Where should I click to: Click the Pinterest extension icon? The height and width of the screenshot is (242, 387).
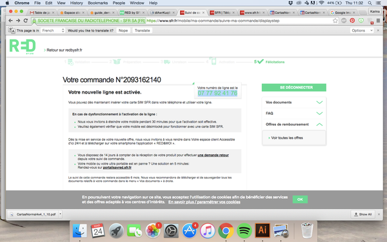tap(352, 21)
